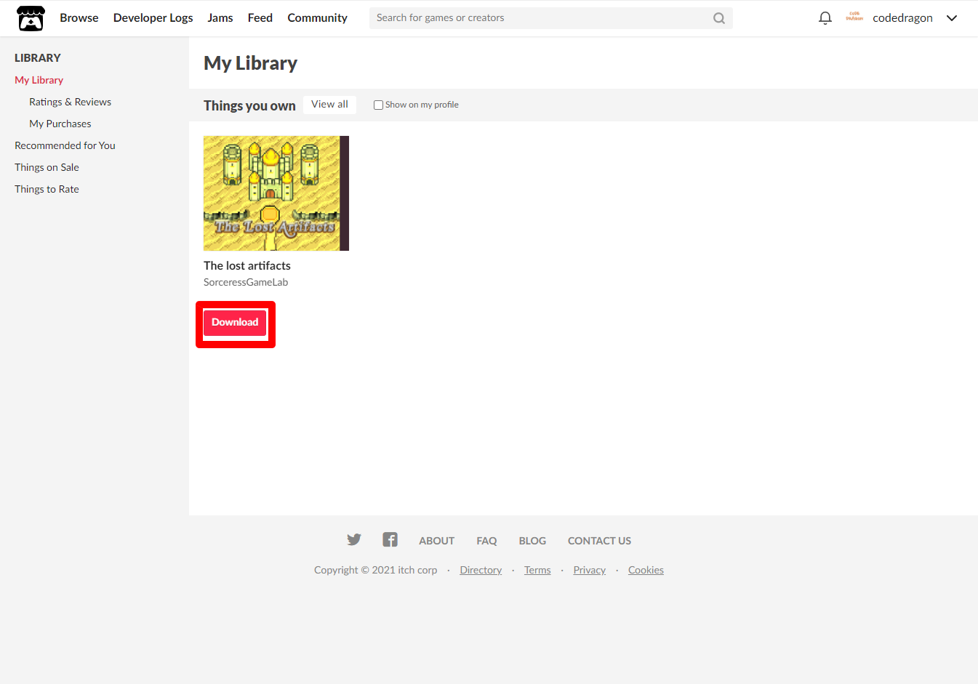Open CONTACT US footer link
Viewport: 978px width, 684px height.
pyautogui.click(x=599, y=541)
